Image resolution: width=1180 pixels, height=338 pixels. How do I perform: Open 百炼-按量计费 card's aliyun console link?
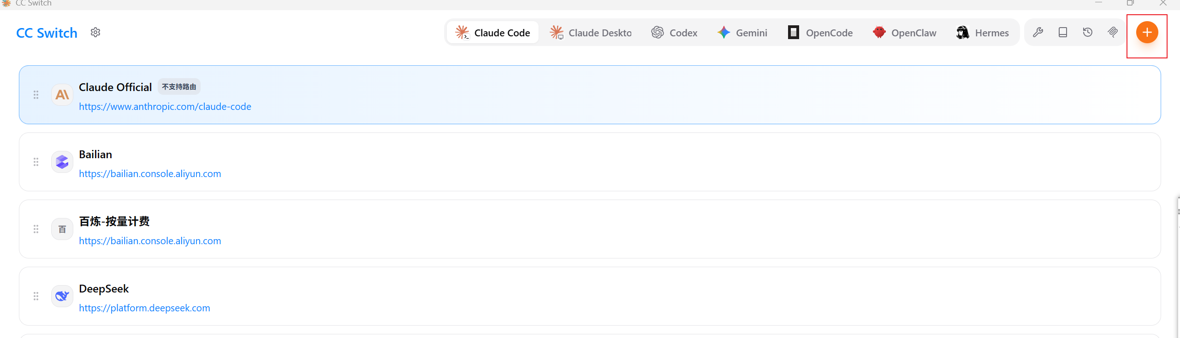[x=150, y=241]
